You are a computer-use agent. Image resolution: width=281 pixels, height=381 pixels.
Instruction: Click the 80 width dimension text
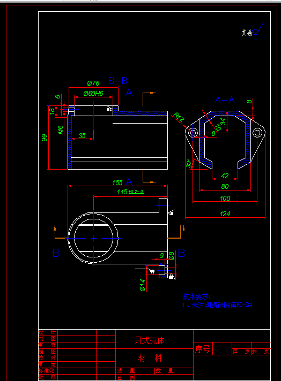(225, 186)
